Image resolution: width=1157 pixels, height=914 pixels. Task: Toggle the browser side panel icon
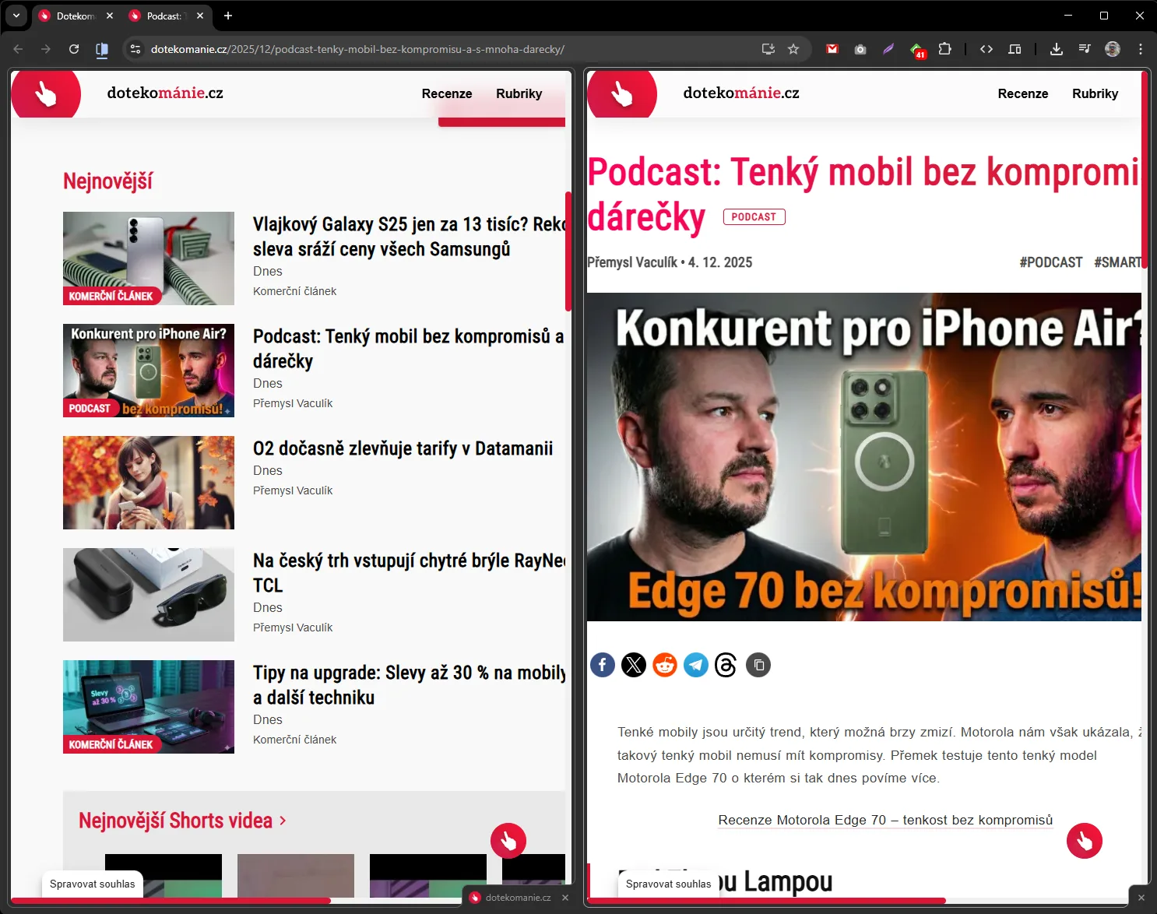pyautogui.click(x=1015, y=49)
